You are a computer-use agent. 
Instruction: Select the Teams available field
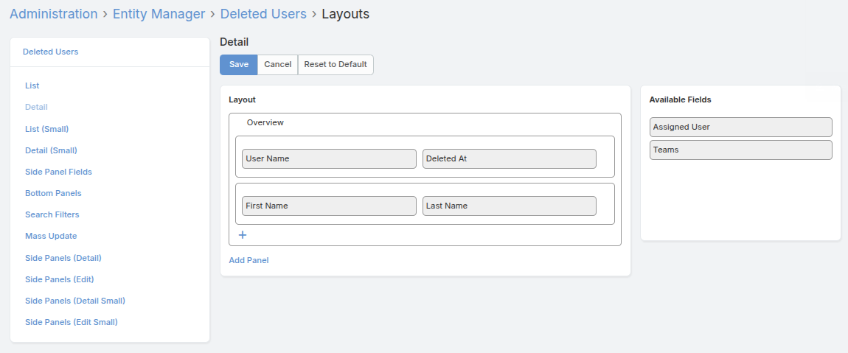[x=740, y=150]
